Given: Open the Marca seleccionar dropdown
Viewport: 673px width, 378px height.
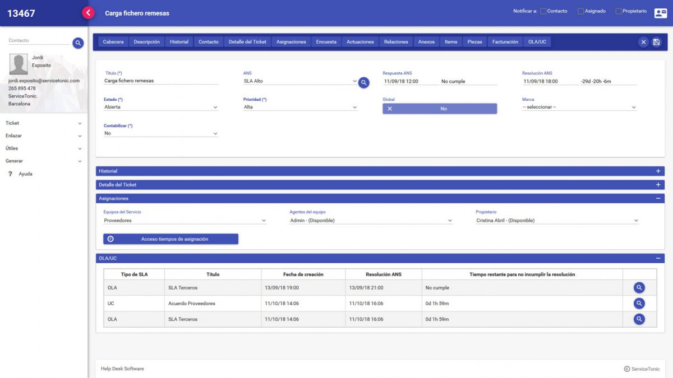Looking at the screenshot, I should (633, 107).
